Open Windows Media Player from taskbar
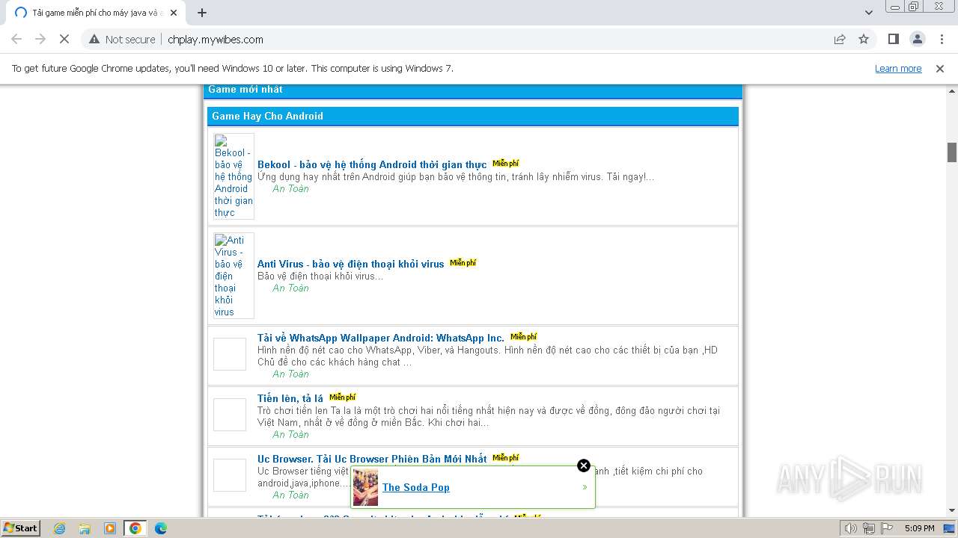The width and height of the screenshot is (958, 538). click(x=110, y=528)
